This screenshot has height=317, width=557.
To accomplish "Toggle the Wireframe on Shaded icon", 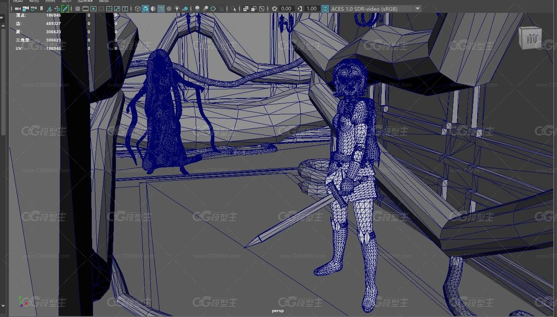I will click(161, 8).
